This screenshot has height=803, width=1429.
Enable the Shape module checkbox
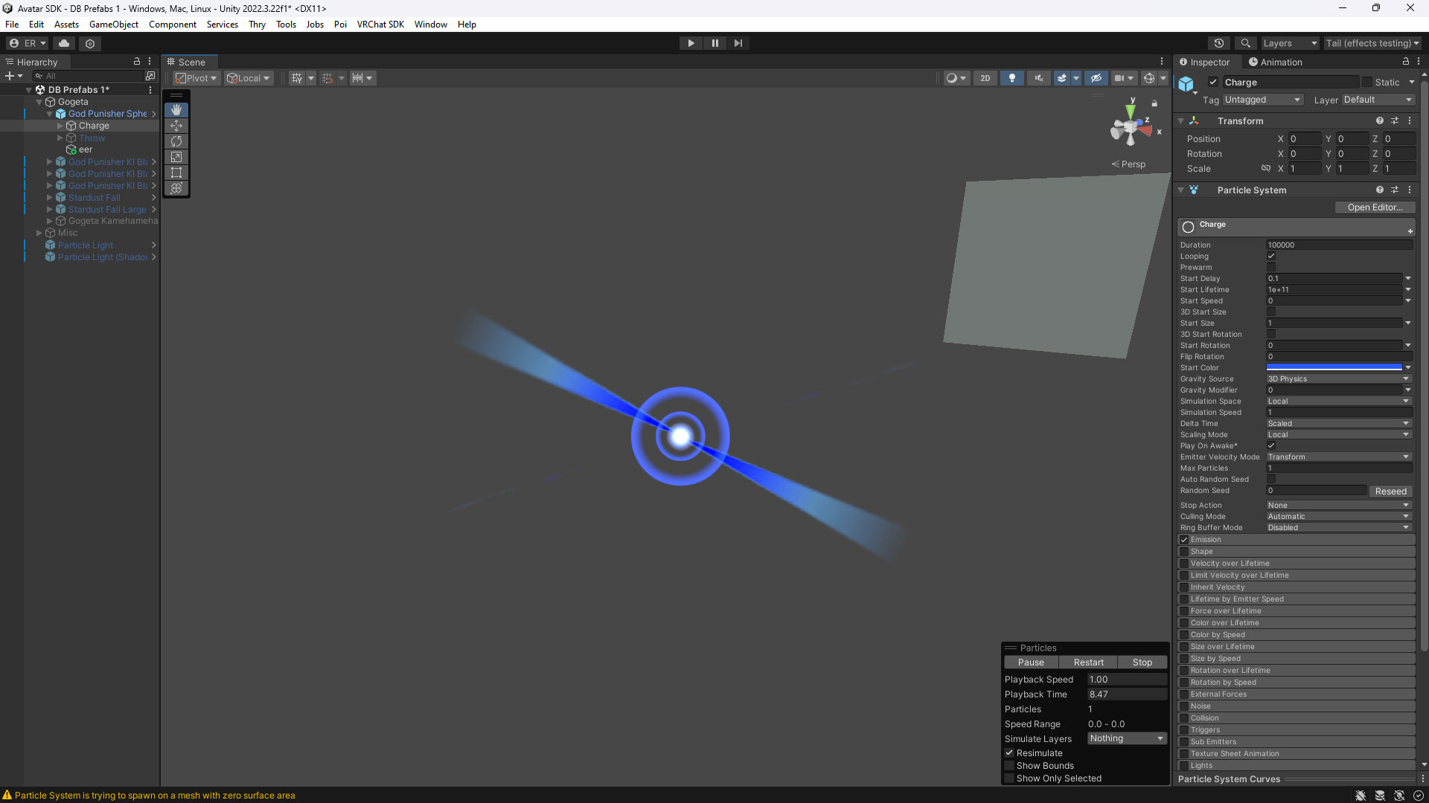[x=1183, y=552]
